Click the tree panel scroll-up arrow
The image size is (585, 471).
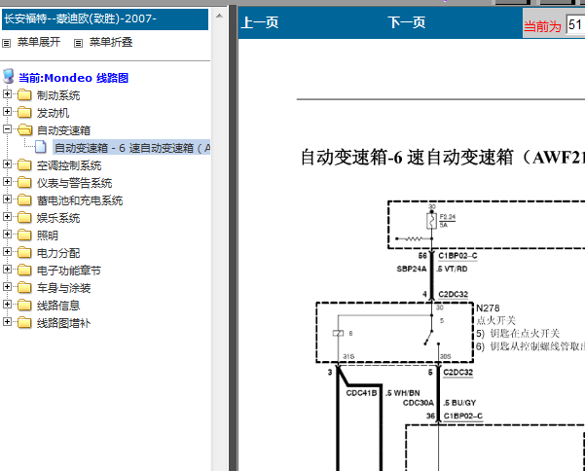(219, 16)
